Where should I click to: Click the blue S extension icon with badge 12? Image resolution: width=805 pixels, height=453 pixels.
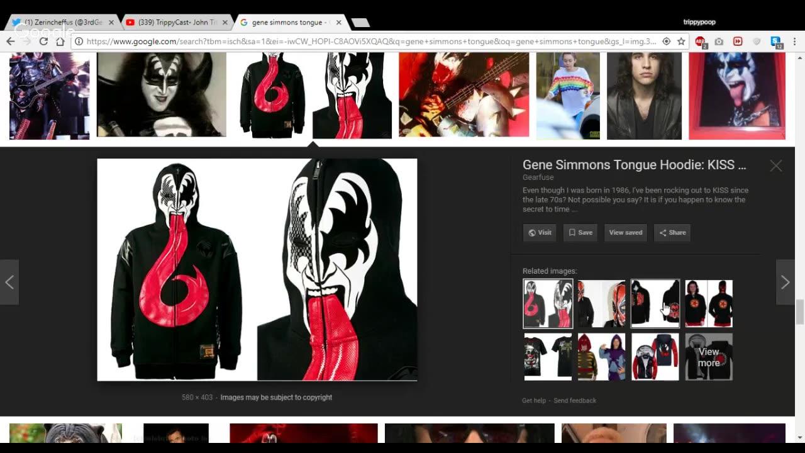[x=776, y=42]
